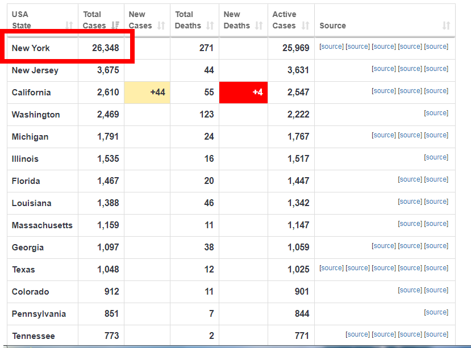
Task: Click the Total Cases column header
Action: point(101,20)
